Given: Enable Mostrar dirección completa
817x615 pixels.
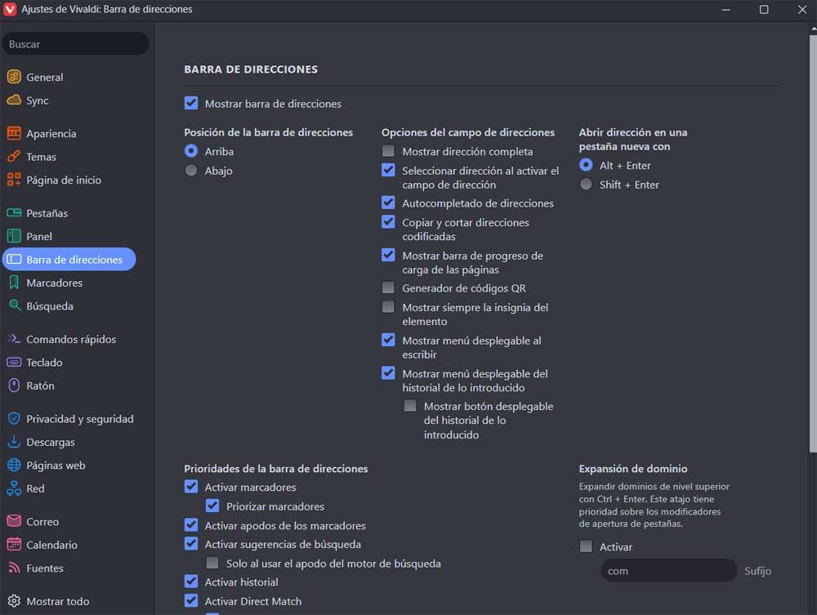Looking at the screenshot, I should pos(388,151).
